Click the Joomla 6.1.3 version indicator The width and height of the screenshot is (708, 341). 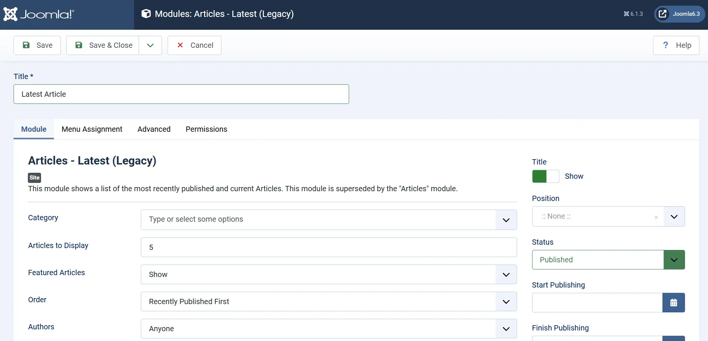click(x=633, y=14)
